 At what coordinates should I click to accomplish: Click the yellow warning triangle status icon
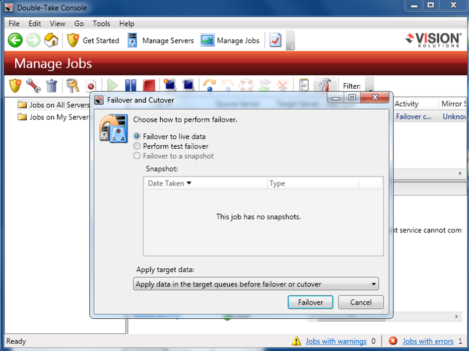[x=296, y=341]
